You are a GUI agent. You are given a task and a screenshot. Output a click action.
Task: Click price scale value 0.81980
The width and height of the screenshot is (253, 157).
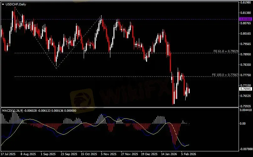pos(245,3)
